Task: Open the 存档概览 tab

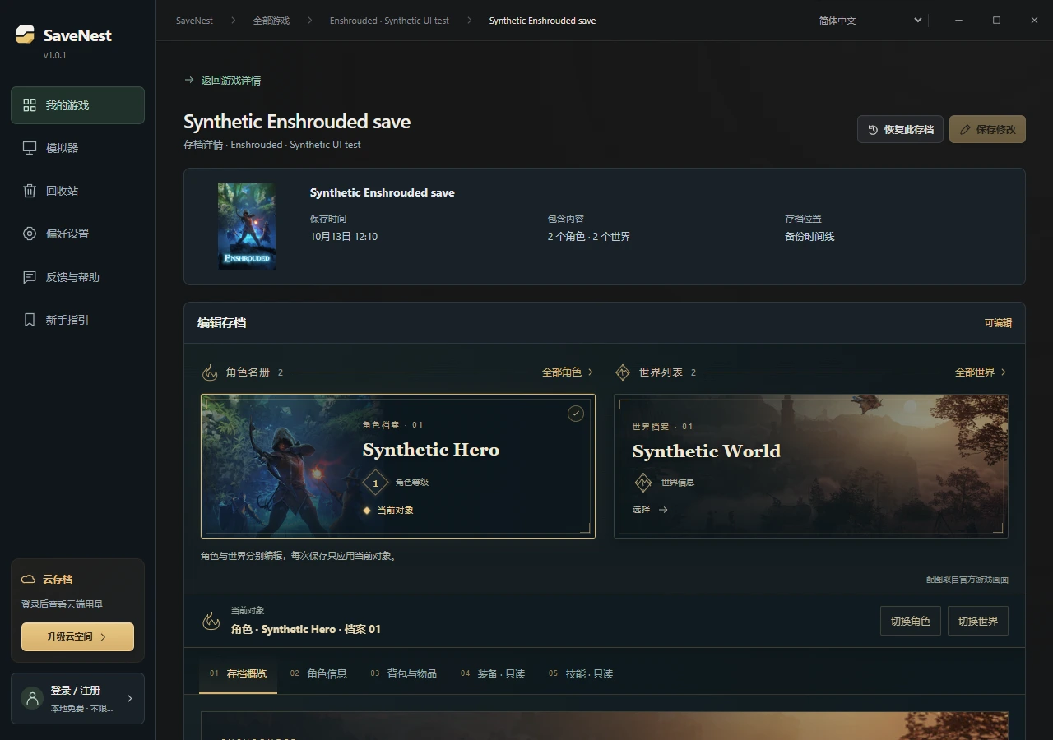Action: point(238,673)
